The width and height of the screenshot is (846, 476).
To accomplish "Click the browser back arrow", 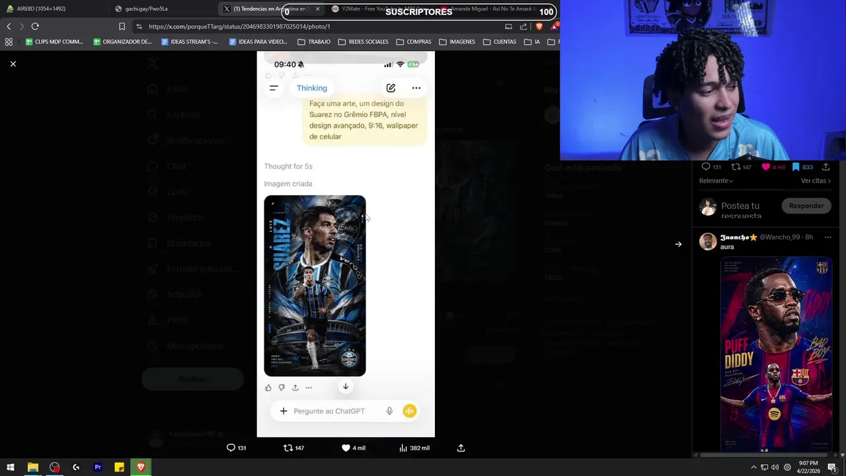I will coord(9,26).
